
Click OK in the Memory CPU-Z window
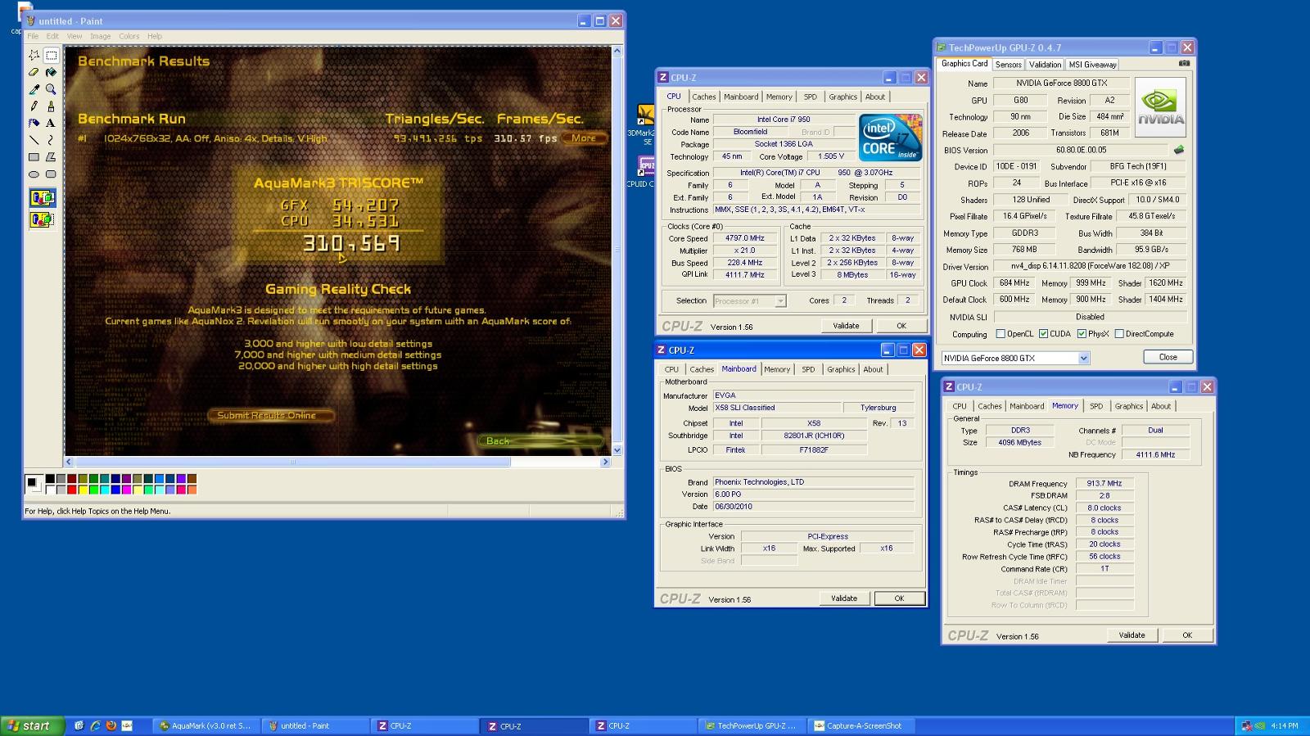click(x=1186, y=635)
